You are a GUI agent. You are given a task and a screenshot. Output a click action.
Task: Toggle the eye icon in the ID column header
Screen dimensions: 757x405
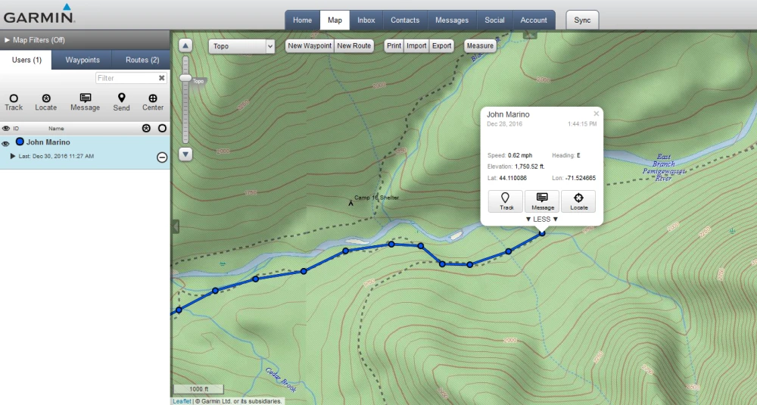point(5,129)
